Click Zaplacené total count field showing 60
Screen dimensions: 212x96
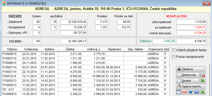click(x=37, y=22)
